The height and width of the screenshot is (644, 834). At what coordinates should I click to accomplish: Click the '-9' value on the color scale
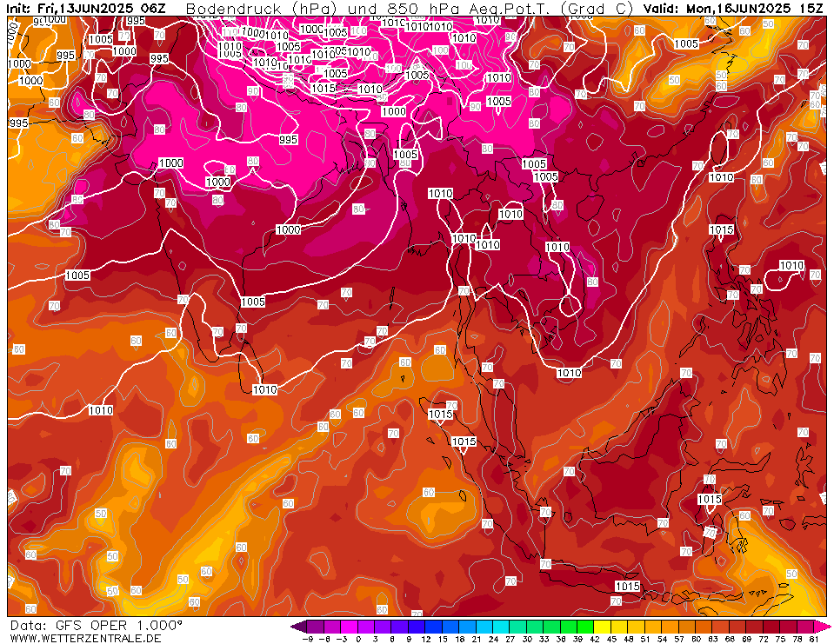(x=307, y=639)
